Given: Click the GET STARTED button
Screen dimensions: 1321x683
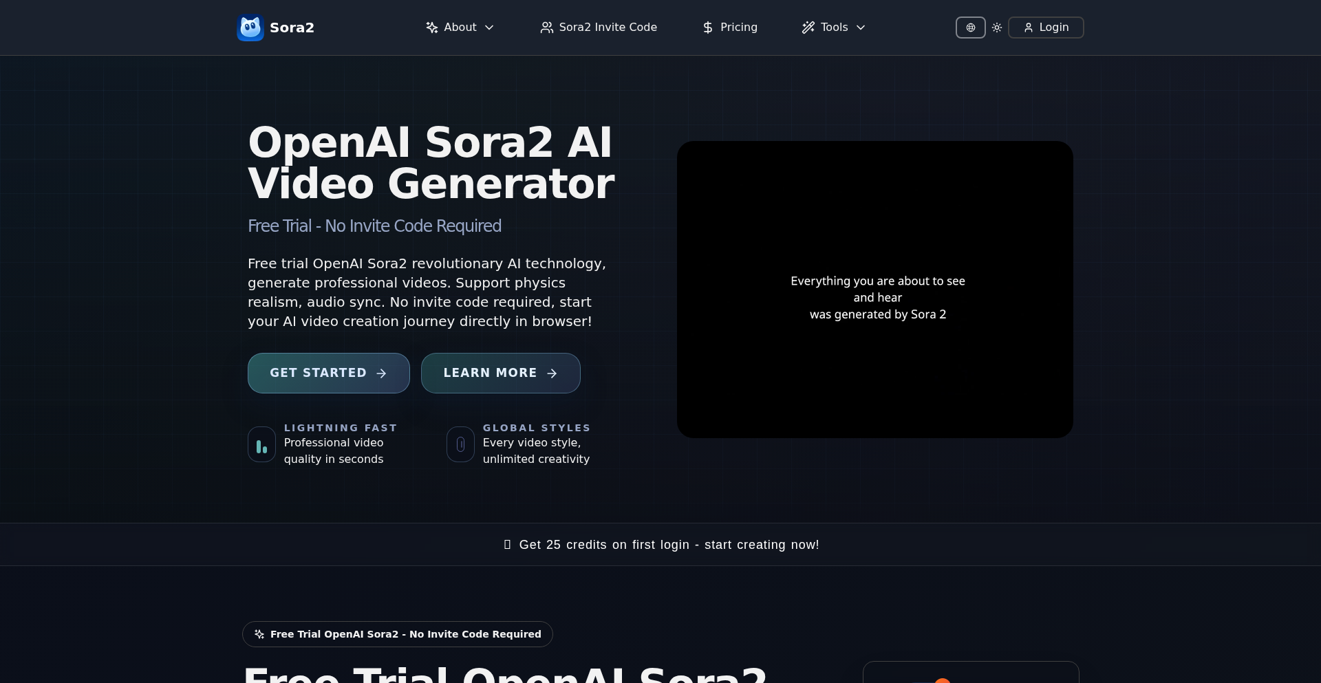Looking at the screenshot, I should tap(329, 373).
